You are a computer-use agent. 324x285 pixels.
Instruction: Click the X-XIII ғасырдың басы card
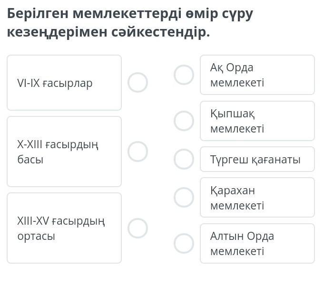pyautogui.click(x=64, y=152)
